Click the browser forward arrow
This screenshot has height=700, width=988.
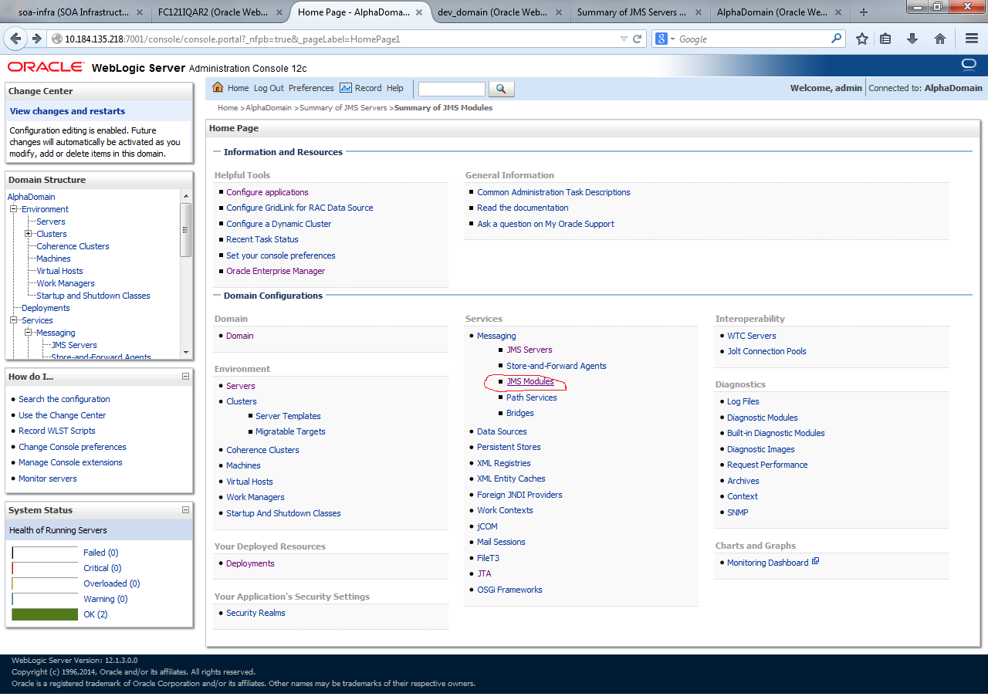(x=36, y=39)
